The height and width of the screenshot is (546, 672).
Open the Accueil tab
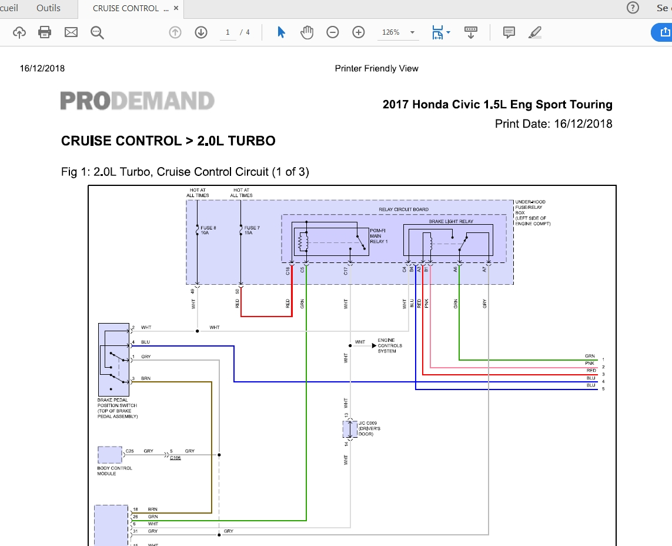tap(9, 8)
